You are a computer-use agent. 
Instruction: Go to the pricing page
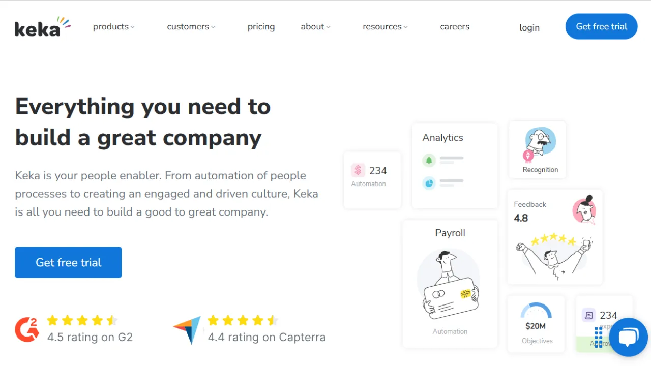click(261, 27)
